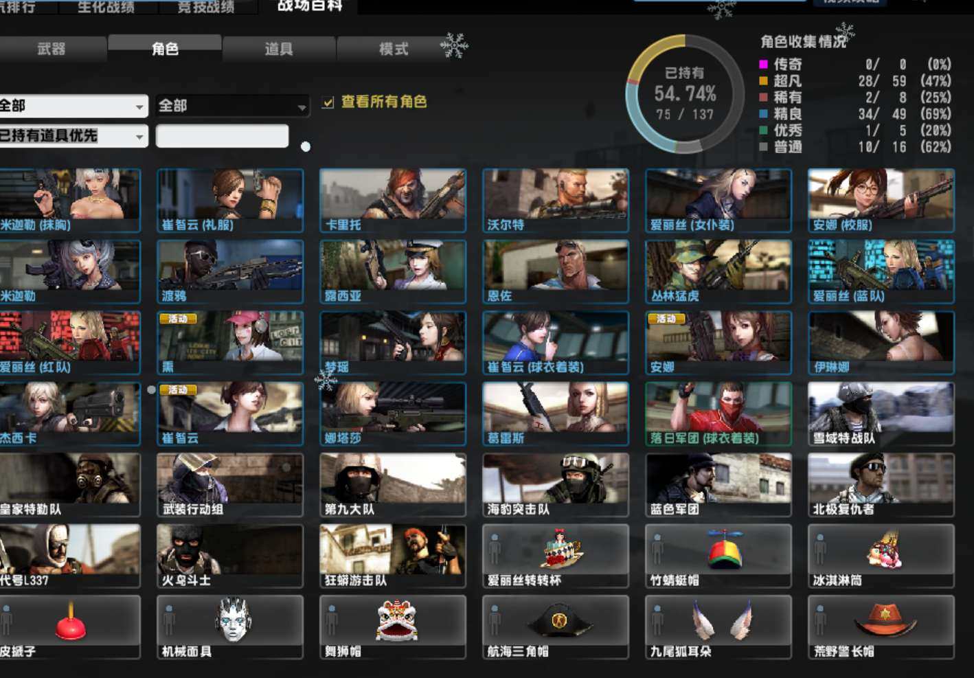Switch to the 武器 tab
The width and height of the screenshot is (974, 678).
pyautogui.click(x=52, y=49)
